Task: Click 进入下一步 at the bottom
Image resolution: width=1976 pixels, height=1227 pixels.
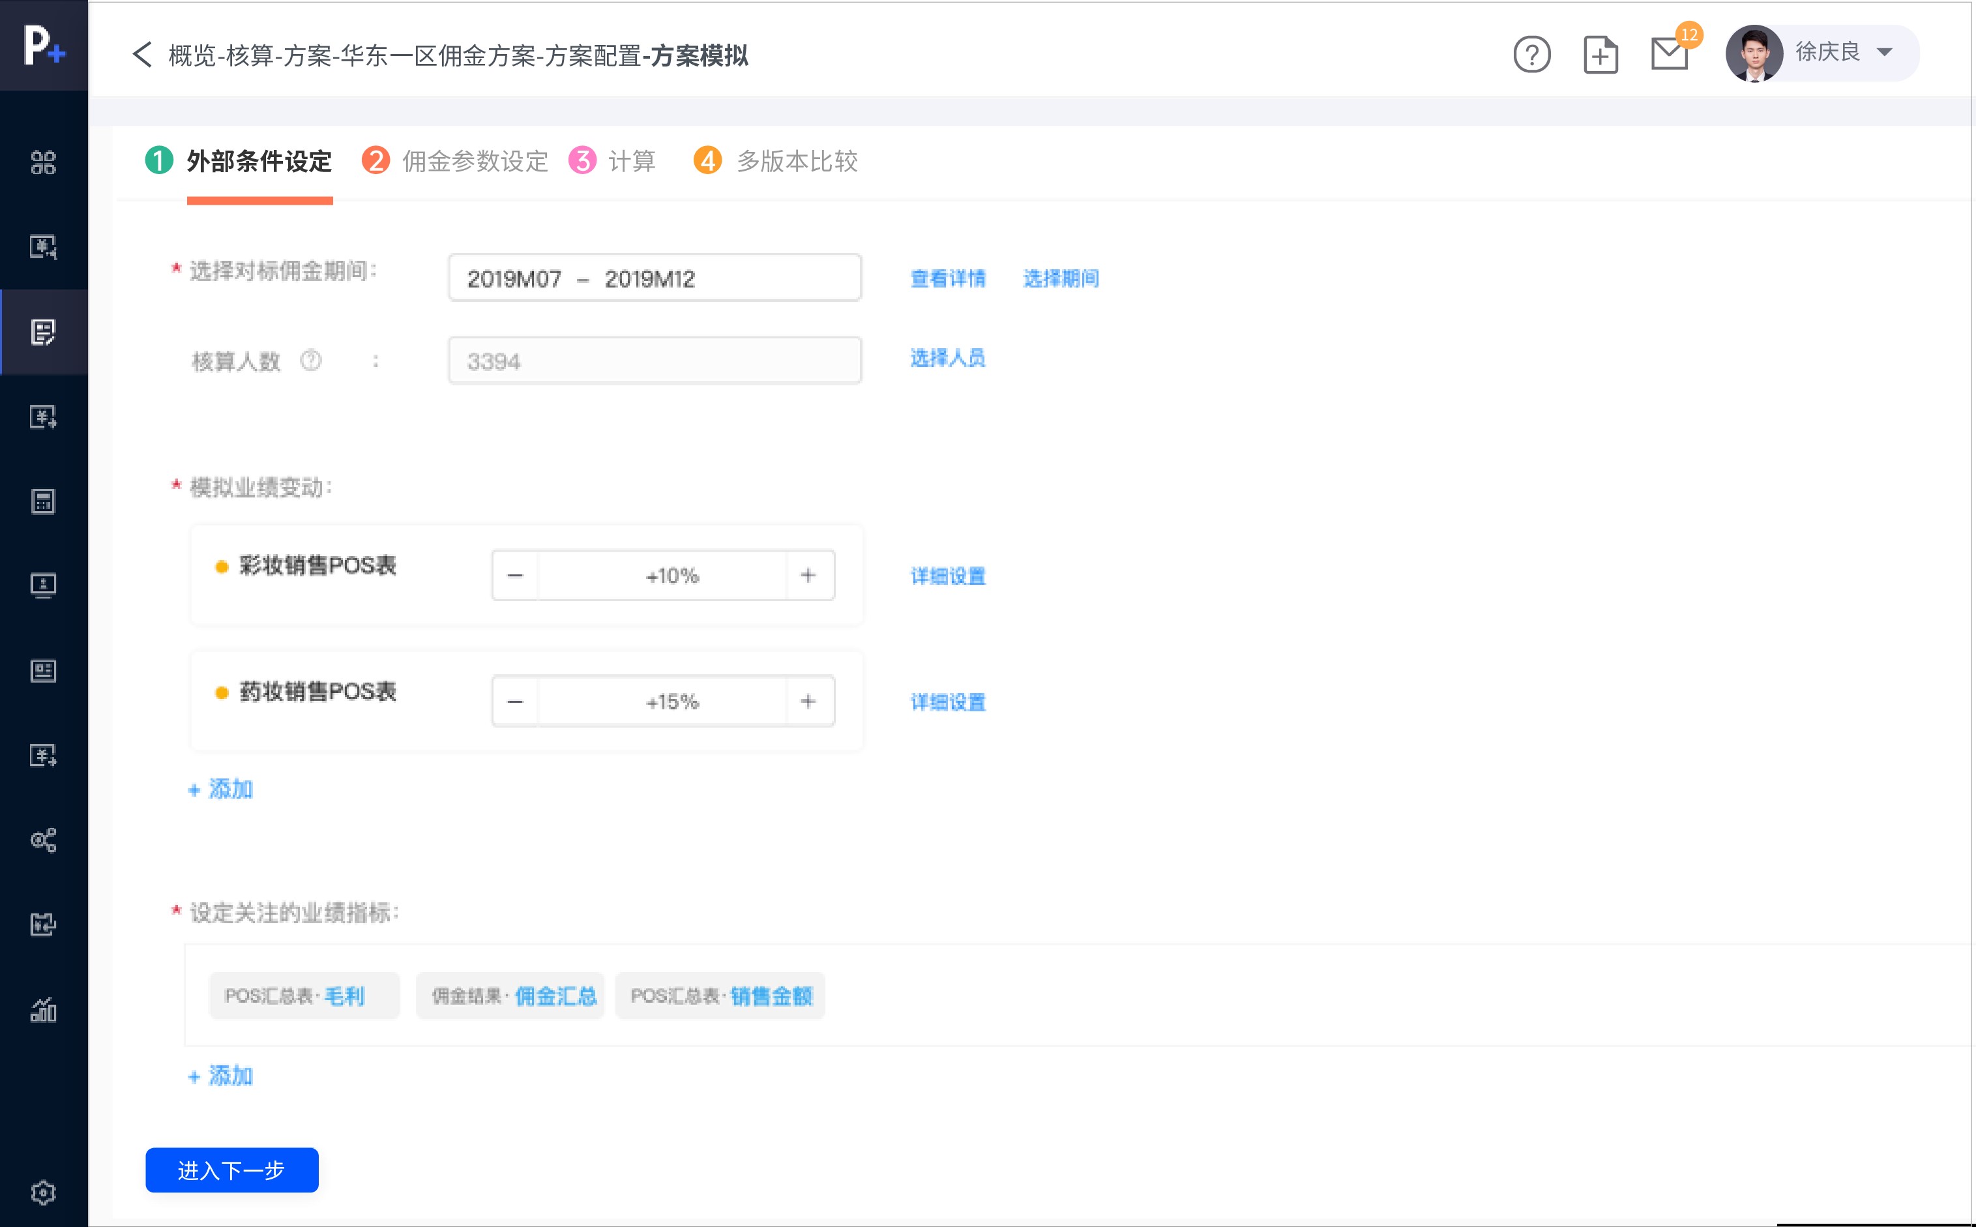Action: (231, 1170)
